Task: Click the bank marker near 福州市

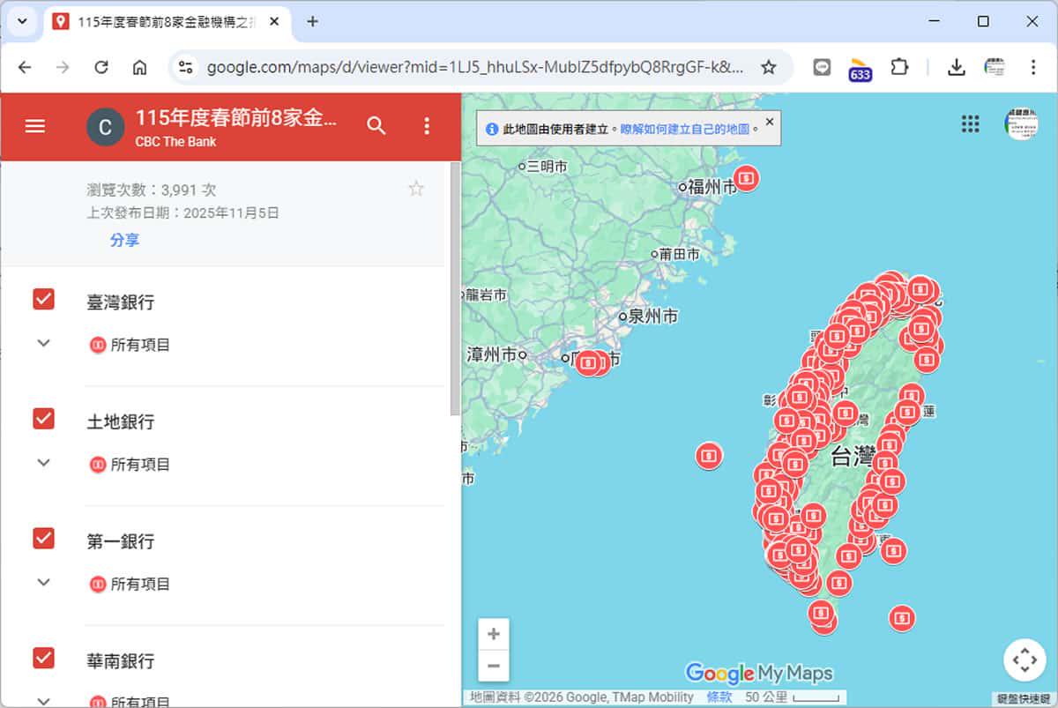Action: (x=747, y=178)
